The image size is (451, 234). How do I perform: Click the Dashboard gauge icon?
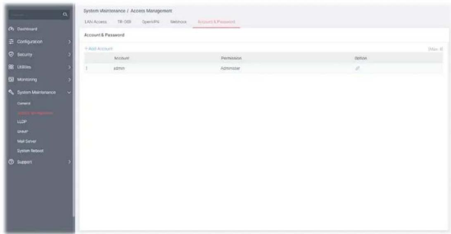click(11, 29)
